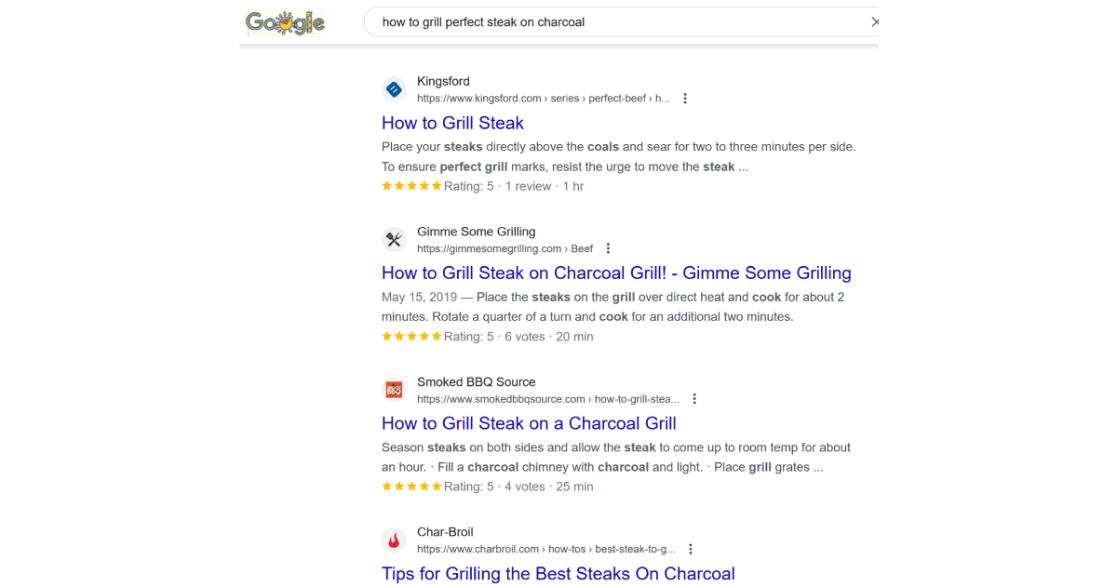The height and width of the screenshot is (586, 1117).
Task: Click the kingsford.com URL breadcrumb
Action: [x=543, y=98]
